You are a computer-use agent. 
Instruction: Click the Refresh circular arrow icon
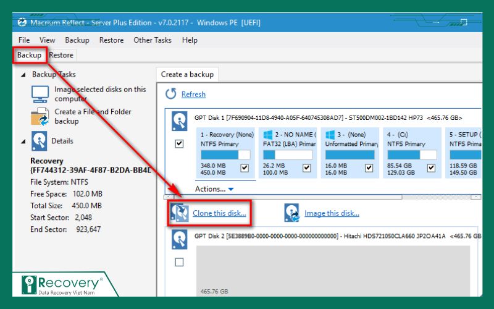coord(170,94)
